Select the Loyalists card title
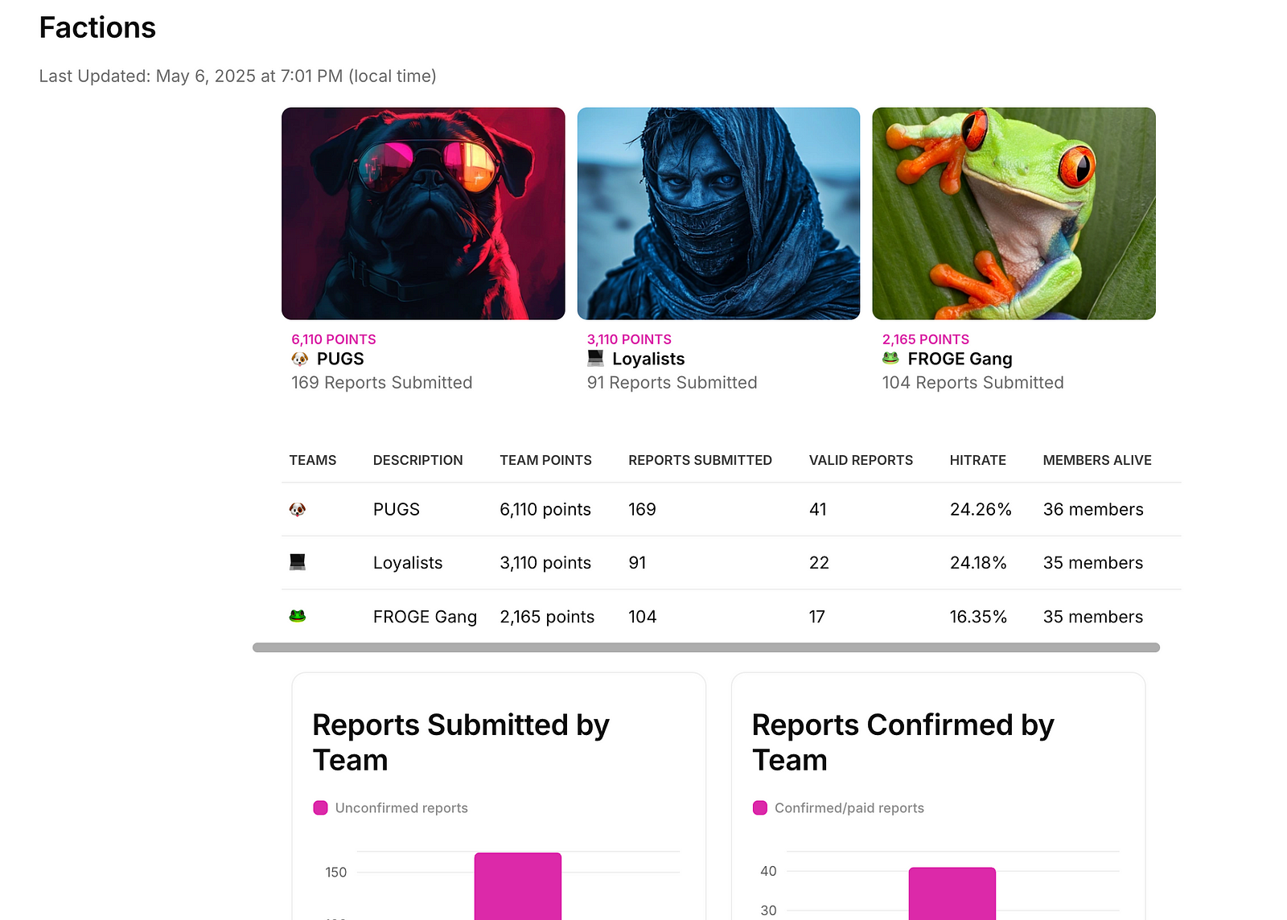Viewport: 1287px width, 920px height. pos(648,359)
